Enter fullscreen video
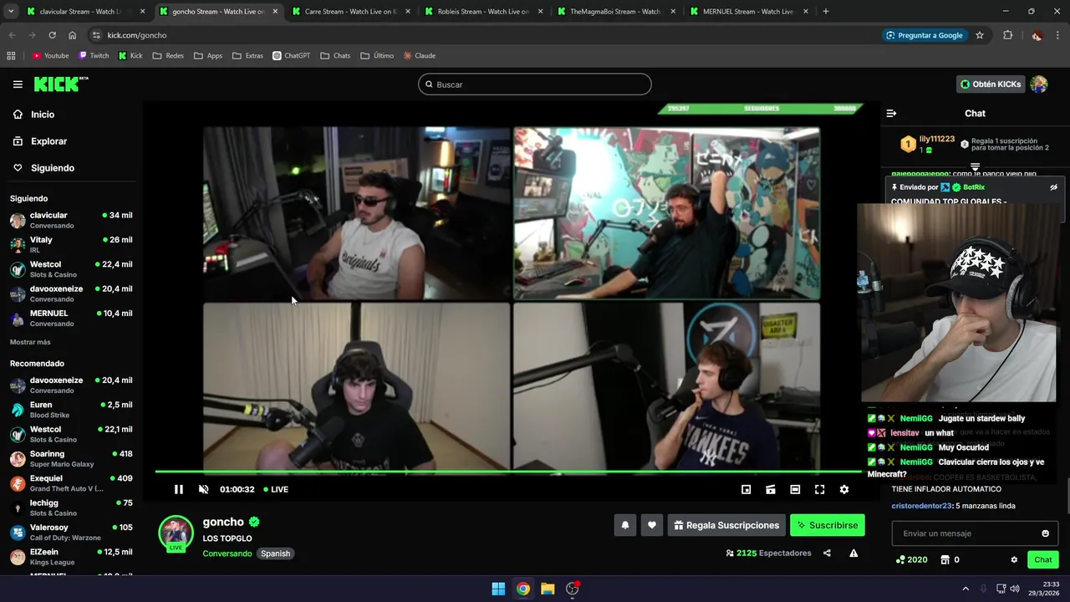 819,489
